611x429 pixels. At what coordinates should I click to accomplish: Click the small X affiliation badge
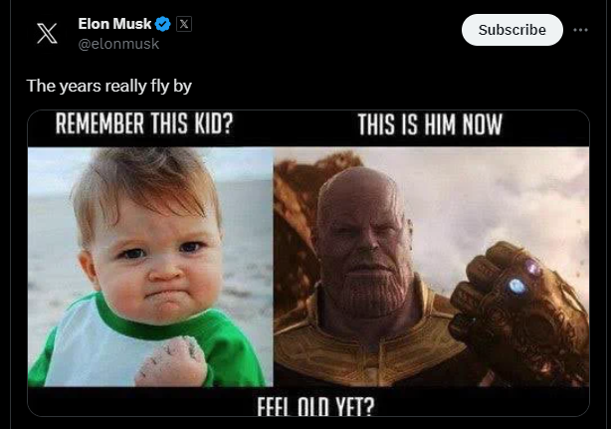pos(183,24)
